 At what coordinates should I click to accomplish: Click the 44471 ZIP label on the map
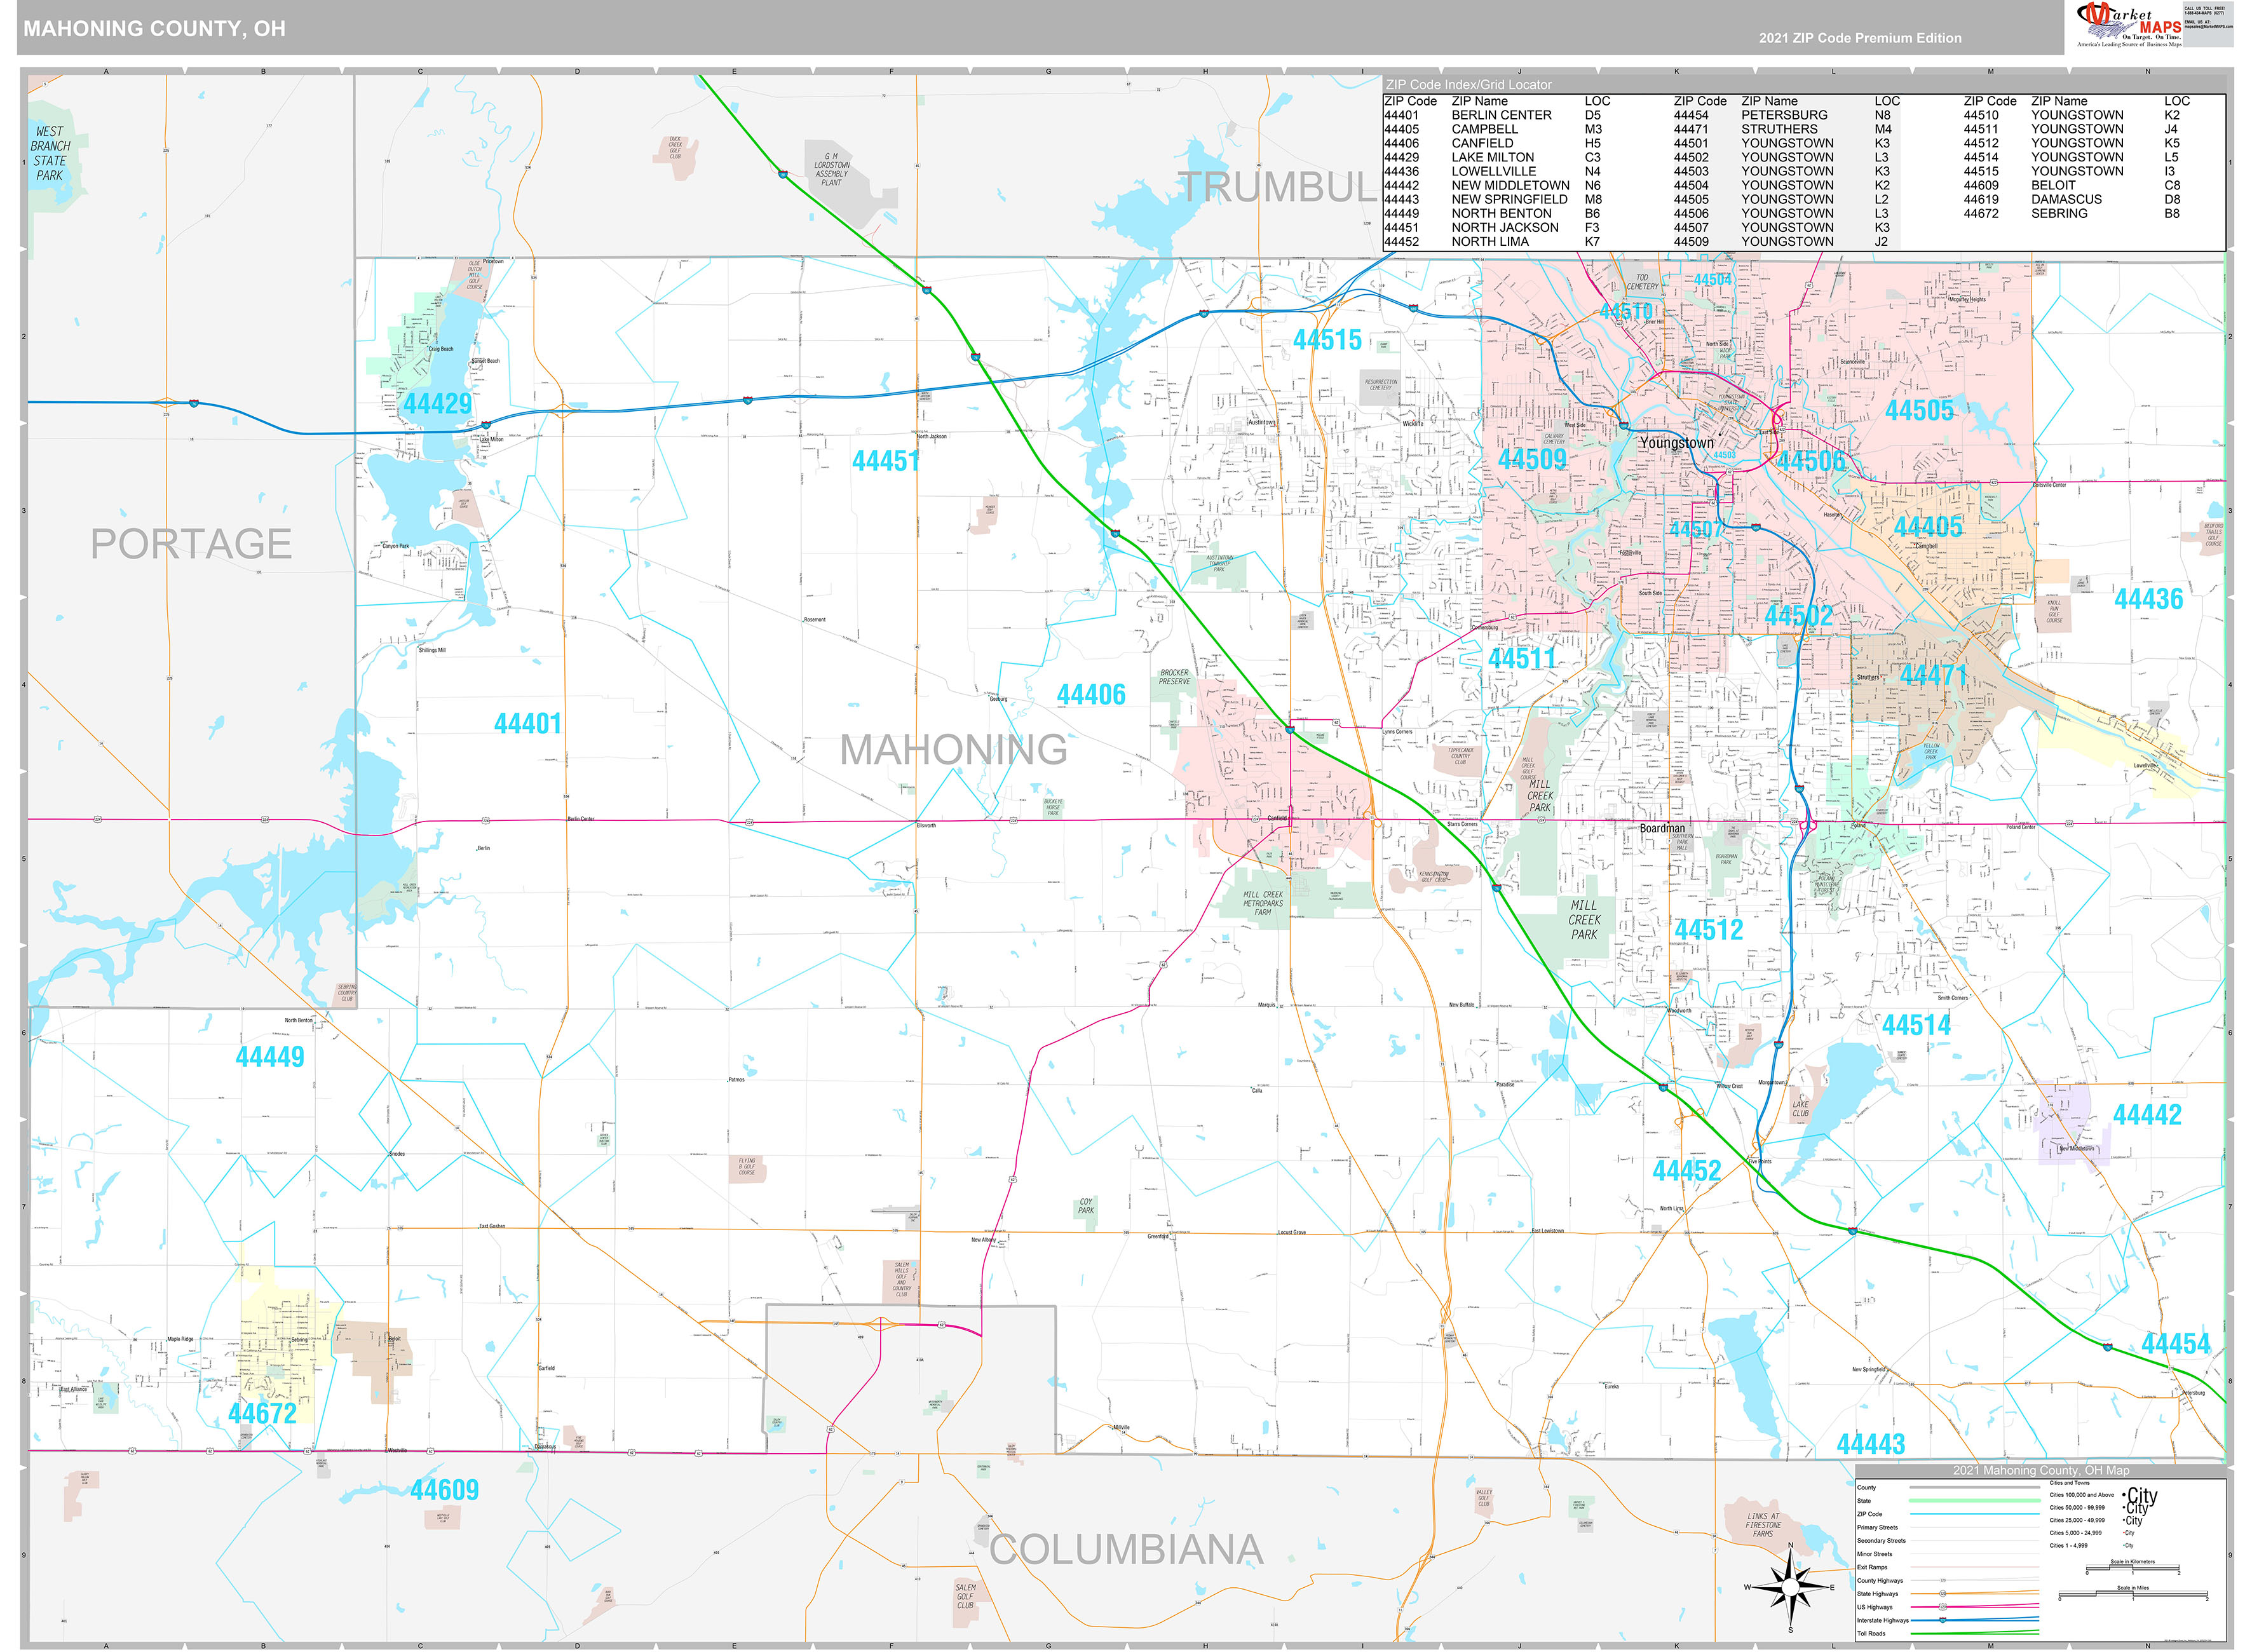[1933, 675]
